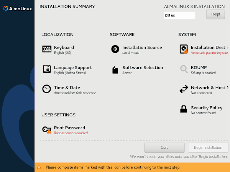Click the Root Password key icon
The image size is (230, 172).
tap(47, 130)
